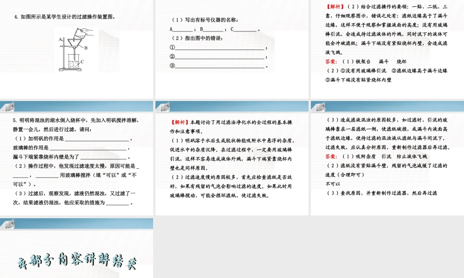Open the answer slide listing 铁架台 漏斗 烧杯
The width and height of the screenshot is (464, 278).
pyautogui.click(x=387, y=49)
